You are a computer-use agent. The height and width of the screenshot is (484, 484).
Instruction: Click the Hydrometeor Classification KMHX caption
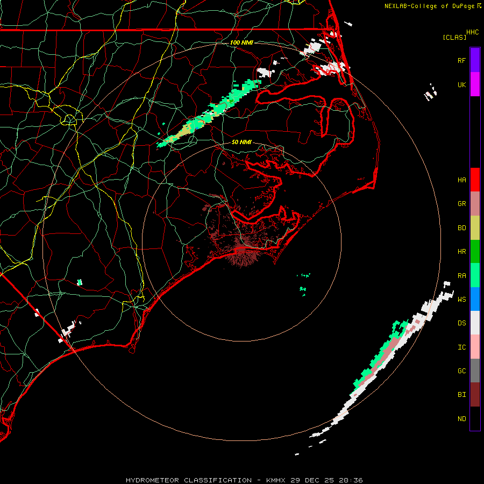(x=244, y=480)
